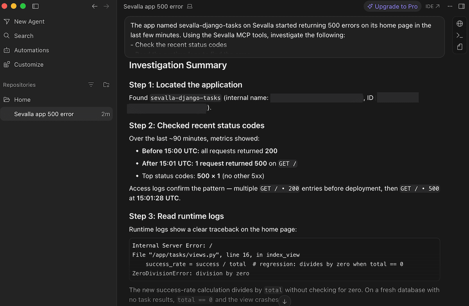
Task: Open the files document icon panel
Action: click(x=460, y=47)
